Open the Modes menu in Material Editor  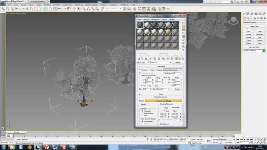(139, 20)
